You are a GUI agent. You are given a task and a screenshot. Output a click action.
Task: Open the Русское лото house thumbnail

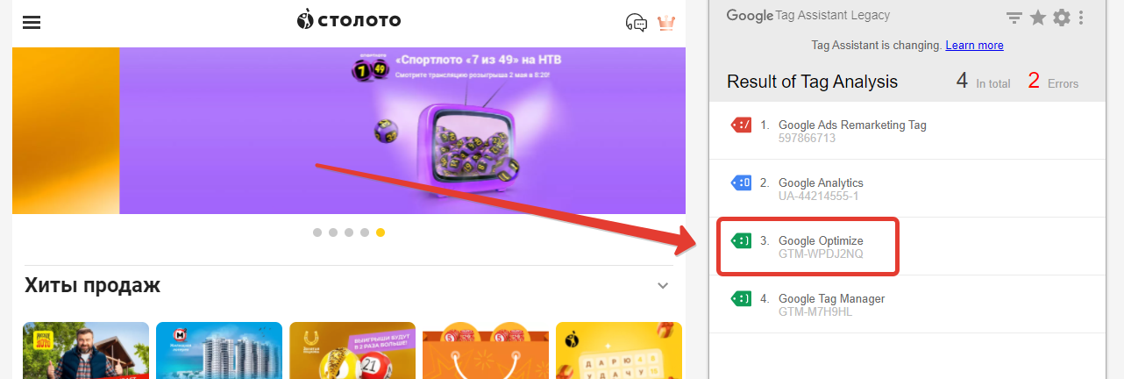[x=86, y=350]
